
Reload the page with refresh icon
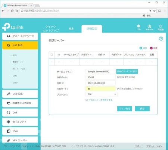[x=12, y=11]
